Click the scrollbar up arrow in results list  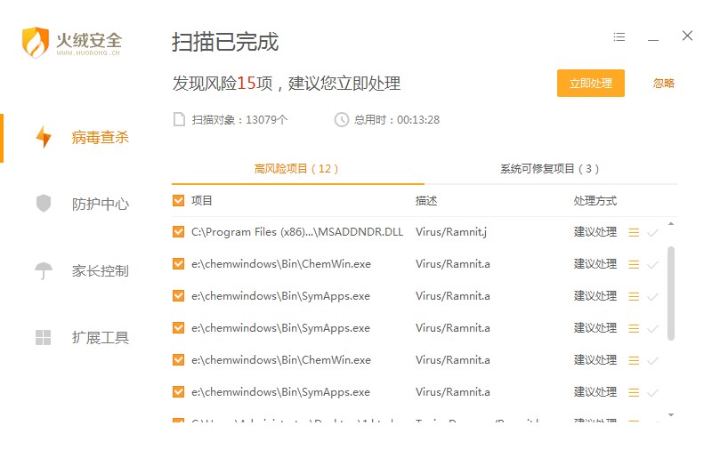click(x=671, y=224)
